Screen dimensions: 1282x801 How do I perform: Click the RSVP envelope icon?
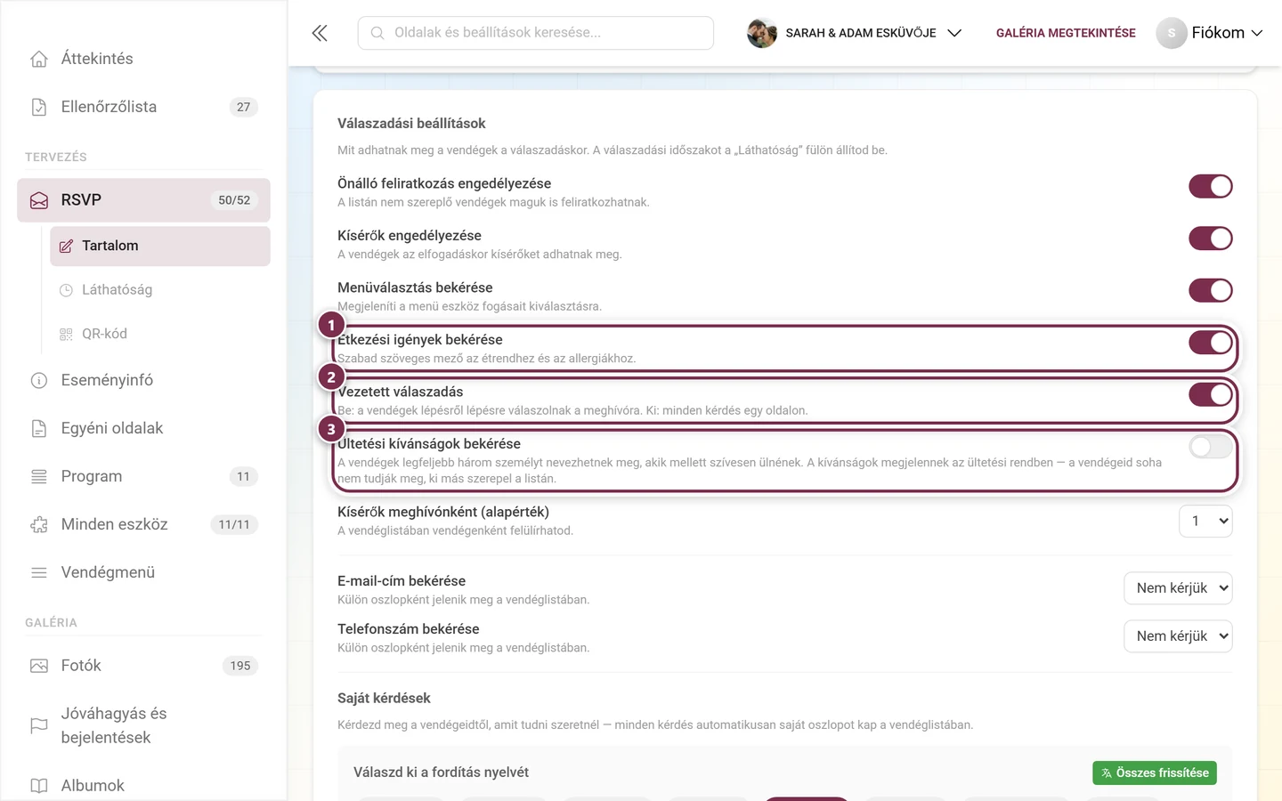click(39, 200)
